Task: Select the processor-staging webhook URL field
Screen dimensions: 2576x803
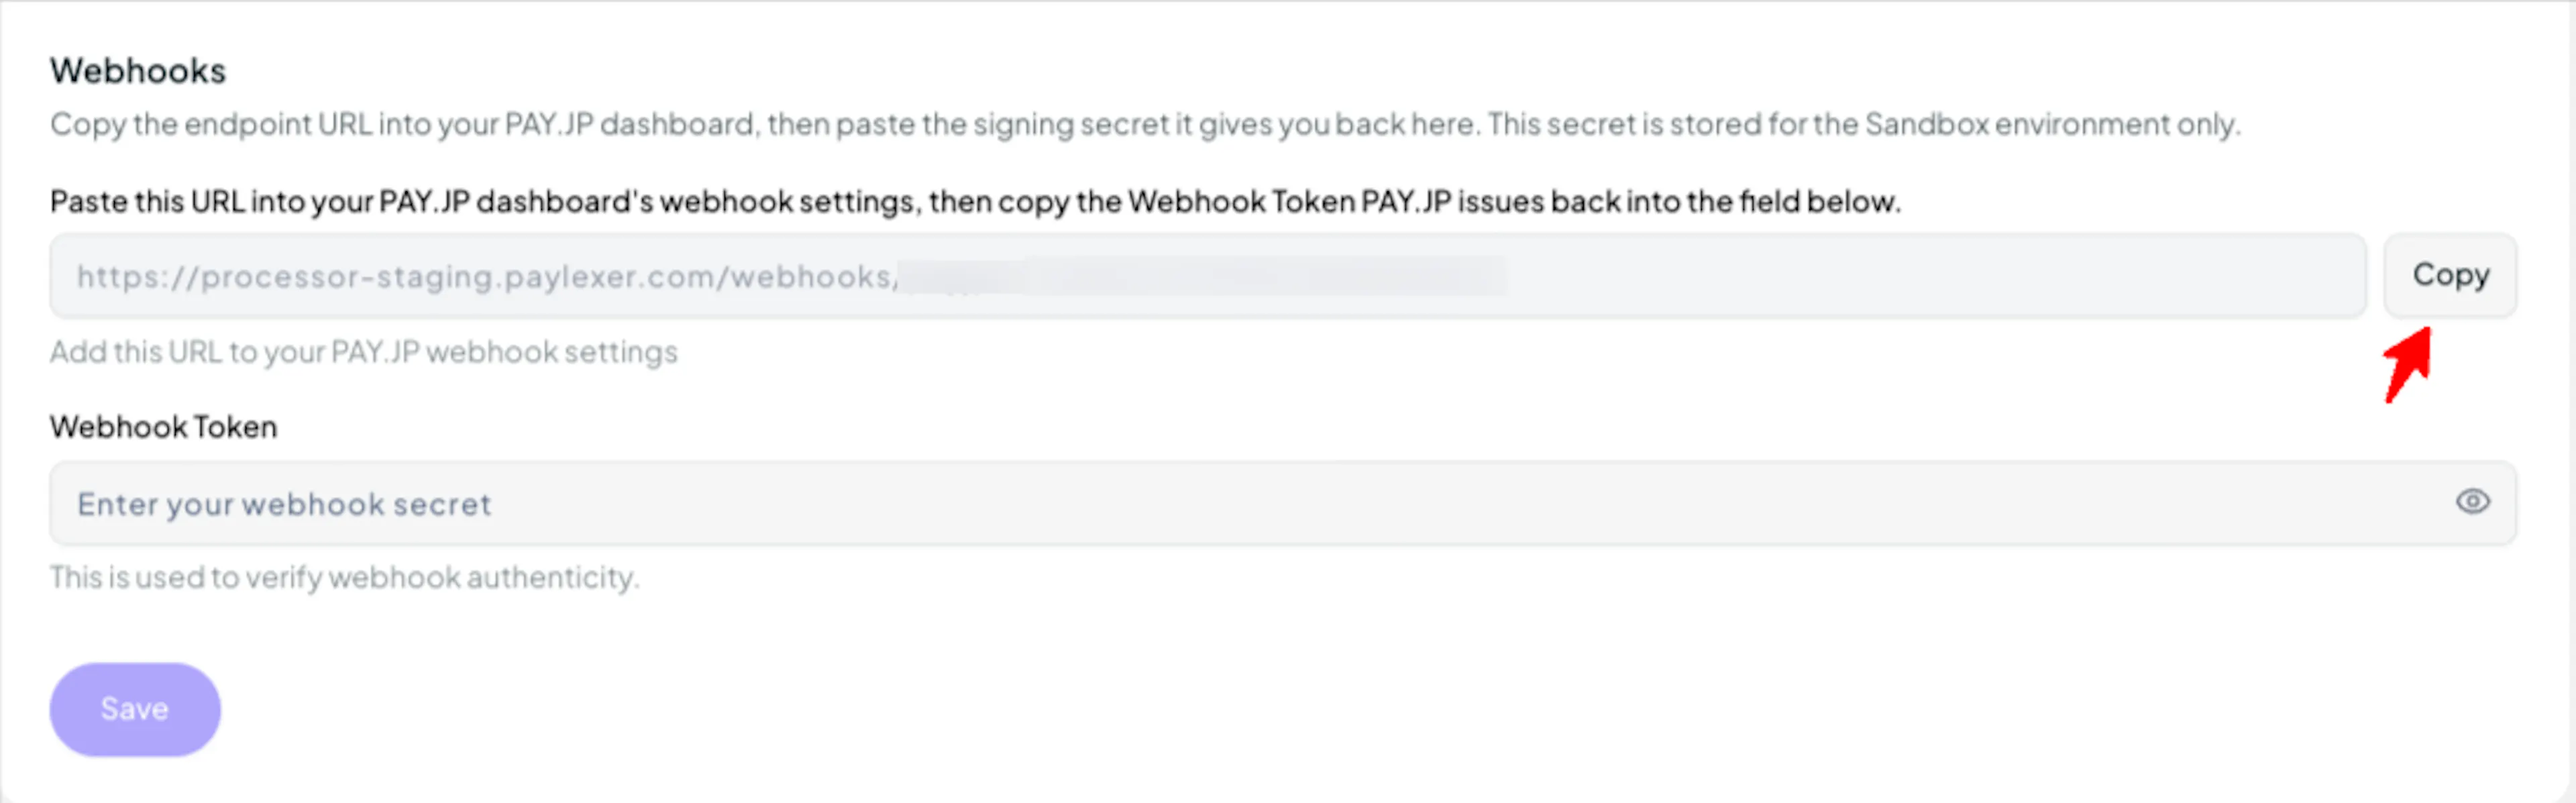Action: [x=1208, y=275]
